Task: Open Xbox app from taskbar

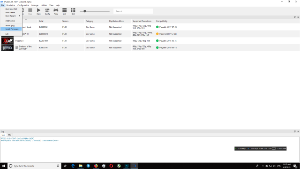Action: [x=119, y=166]
